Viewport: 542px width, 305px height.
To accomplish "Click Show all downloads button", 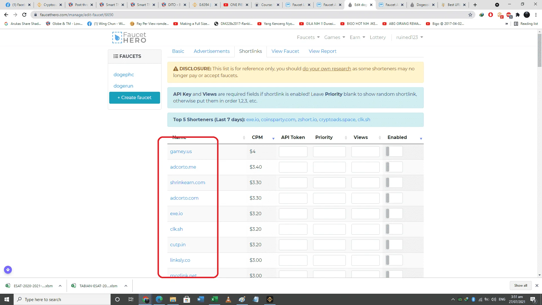I will (521, 286).
